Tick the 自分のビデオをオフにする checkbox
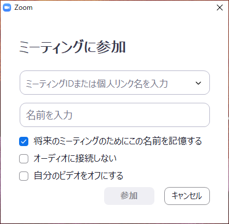Screen dimensions: 229x224 click(24, 176)
